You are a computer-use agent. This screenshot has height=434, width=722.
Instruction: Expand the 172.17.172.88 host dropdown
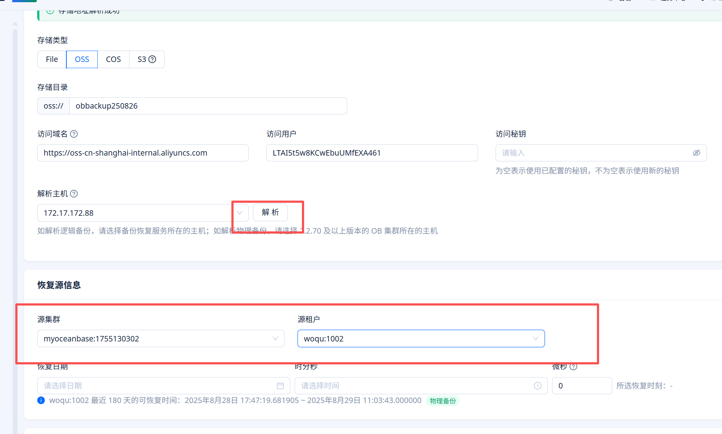[x=143, y=213]
